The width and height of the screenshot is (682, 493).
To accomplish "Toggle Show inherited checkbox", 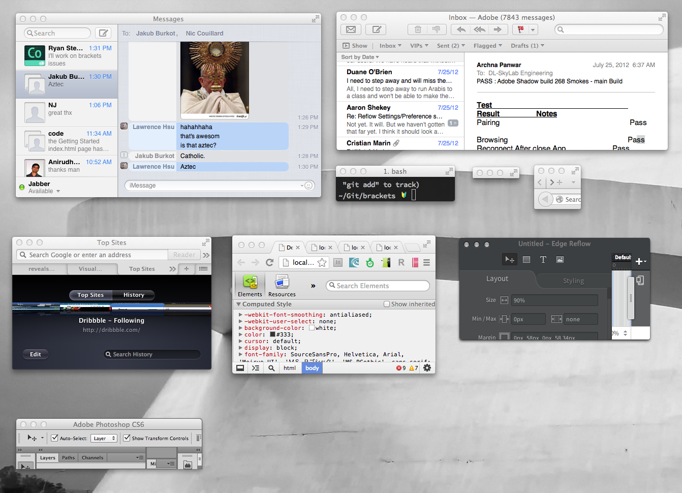I will coord(387,304).
